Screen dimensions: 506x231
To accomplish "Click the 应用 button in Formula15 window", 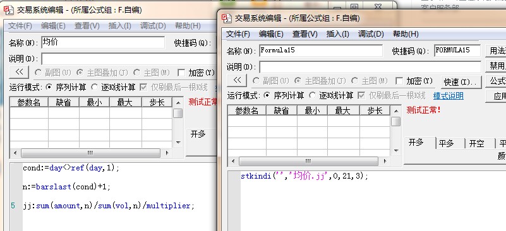I will tap(496, 97).
